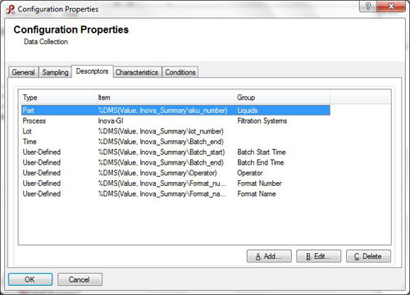Select the Part row in the list
The height and width of the screenshot is (295, 410).
175,111
